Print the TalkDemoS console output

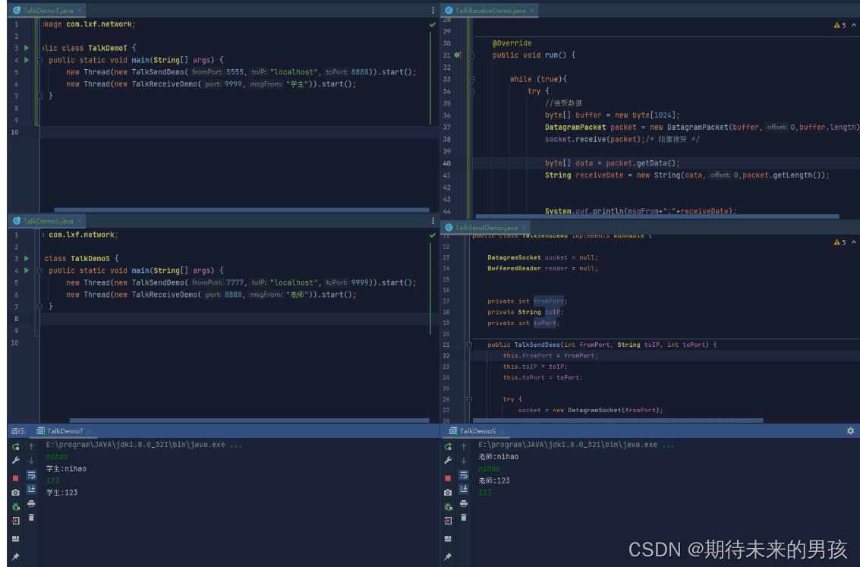pos(464,503)
